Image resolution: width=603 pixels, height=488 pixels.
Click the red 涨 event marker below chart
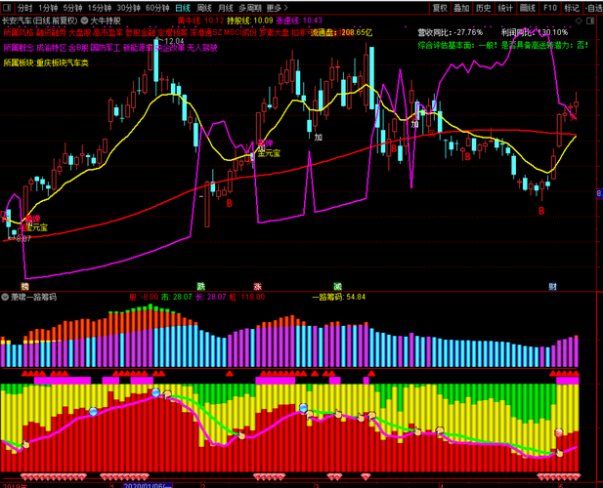pyautogui.click(x=258, y=286)
